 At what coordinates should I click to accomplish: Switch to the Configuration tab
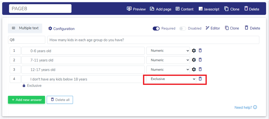pos(61,29)
